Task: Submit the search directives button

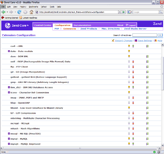Action: [160, 35]
